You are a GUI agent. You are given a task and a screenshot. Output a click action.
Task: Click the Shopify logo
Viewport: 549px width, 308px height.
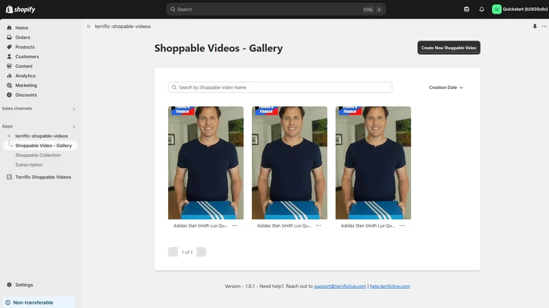tap(21, 10)
